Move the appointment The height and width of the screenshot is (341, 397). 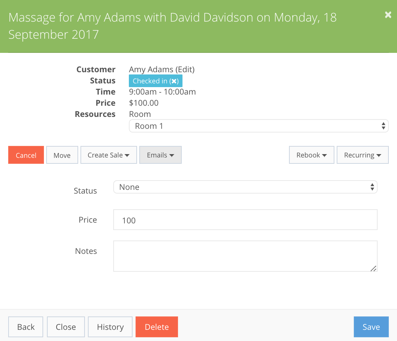click(62, 155)
